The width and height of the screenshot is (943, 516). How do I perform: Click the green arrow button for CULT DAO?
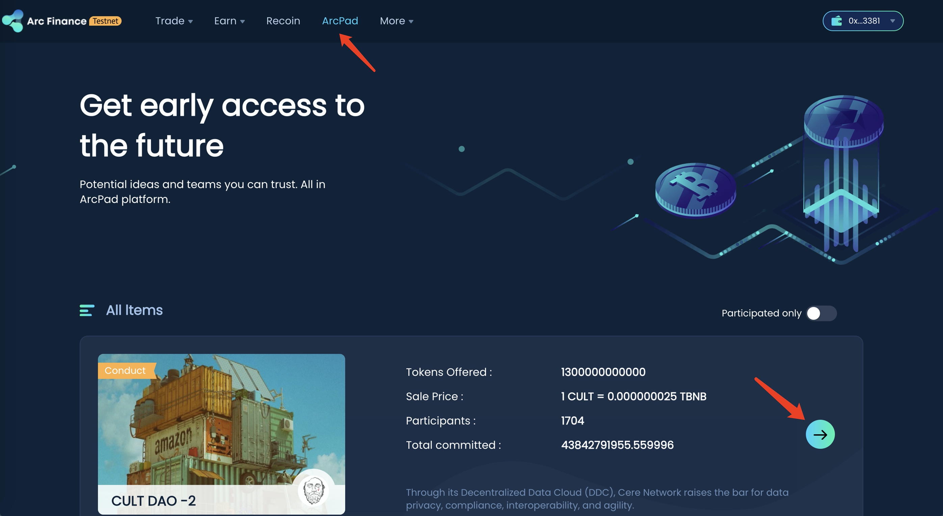820,434
